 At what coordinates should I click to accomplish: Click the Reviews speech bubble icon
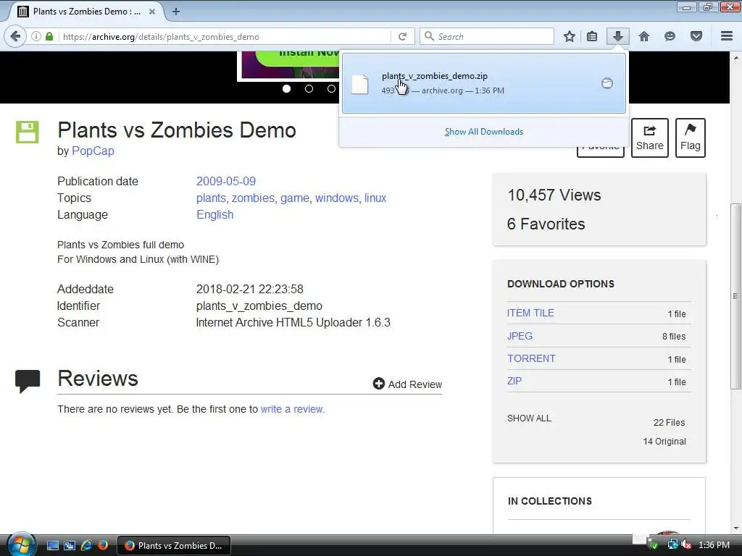coord(28,381)
